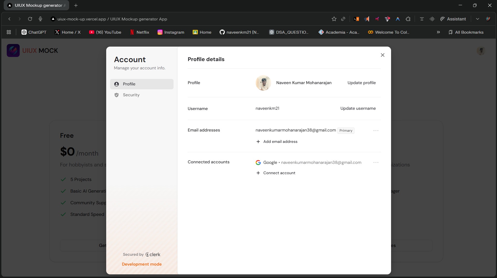Viewport: 497px width, 278px height.
Task: Open ChatGPT bookmark
Action: (34, 32)
